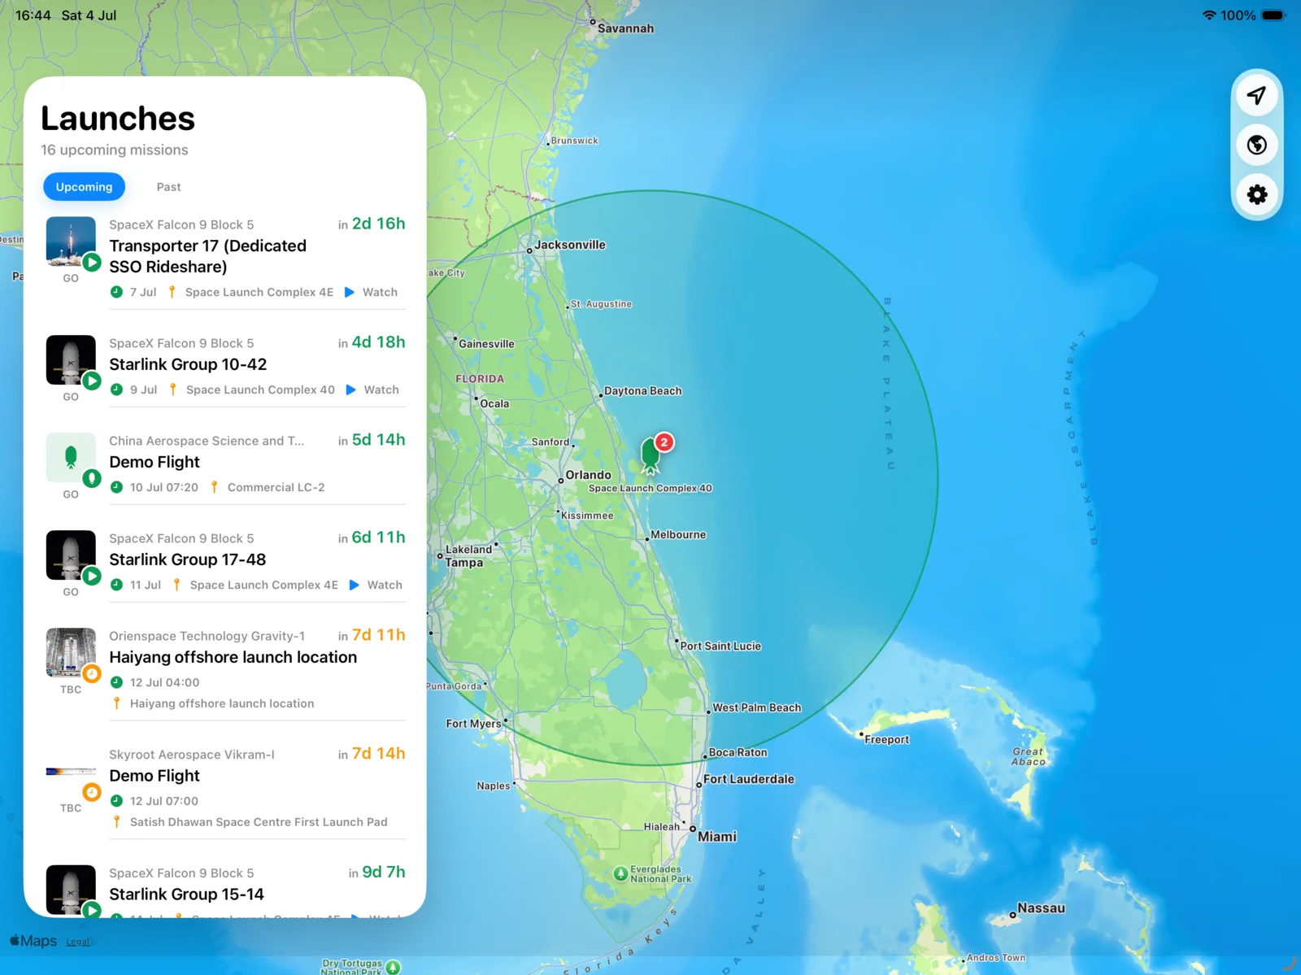Open the Transporter 17 (Dedicated SSO Rideshare) title
1301x975 pixels.
tap(208, 256)
